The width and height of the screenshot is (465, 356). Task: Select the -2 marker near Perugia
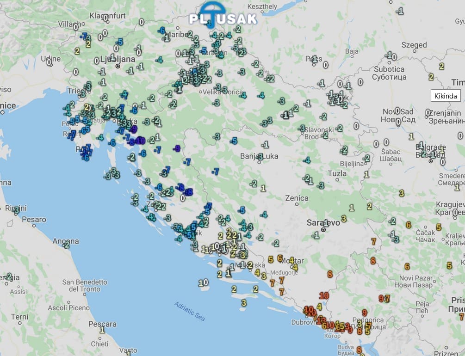[9, 276]
